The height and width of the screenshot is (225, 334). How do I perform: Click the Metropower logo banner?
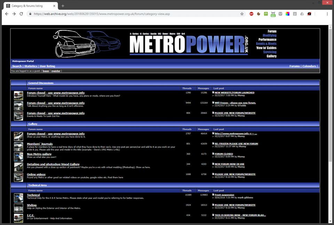point(189,43)
